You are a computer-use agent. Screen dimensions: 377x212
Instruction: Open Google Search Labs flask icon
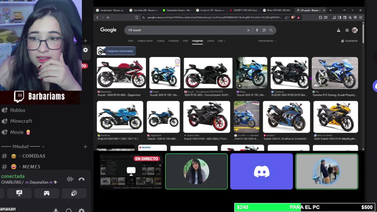[x=338, y=30]
